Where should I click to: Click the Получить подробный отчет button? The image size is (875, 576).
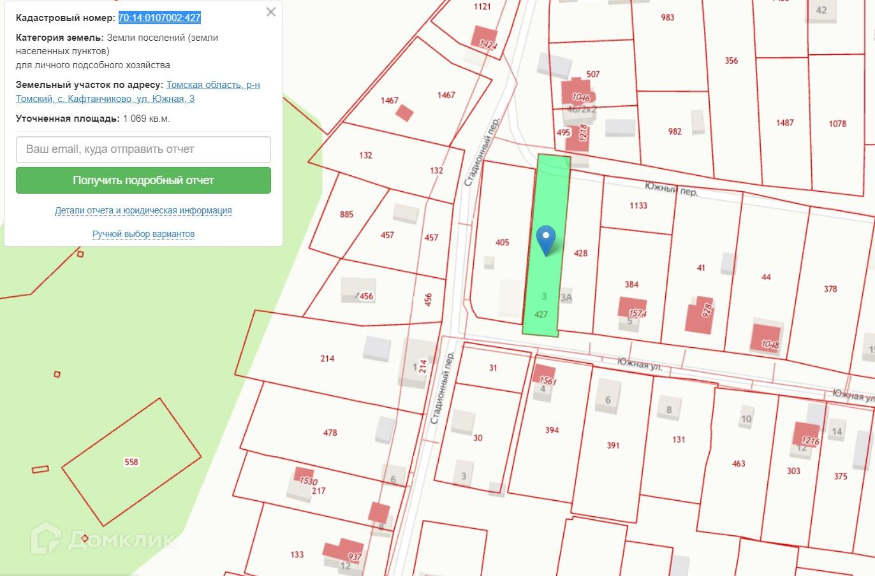pyautogui.click(x=143, y=180)
